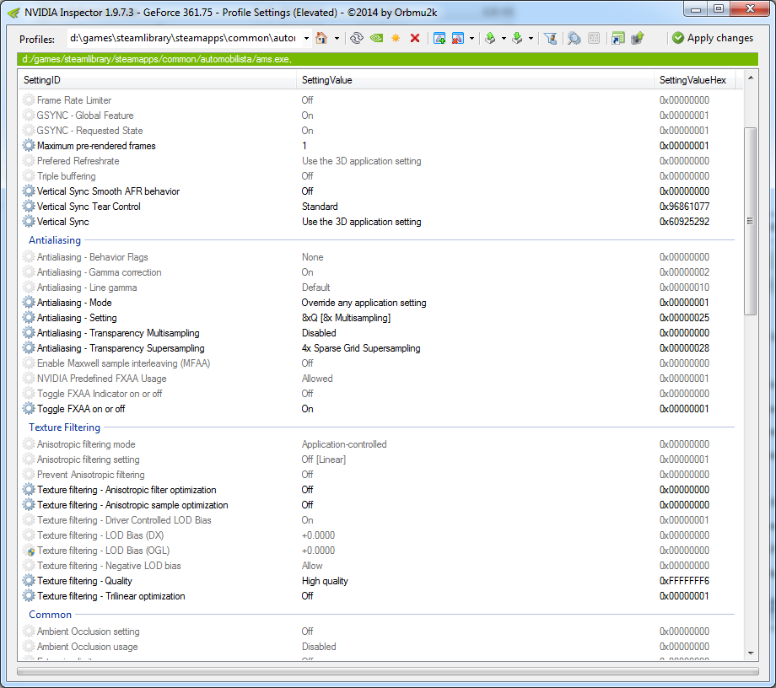
Task: Click the gear icon beside Texture filtering - Quality
Action: [29, 581]
